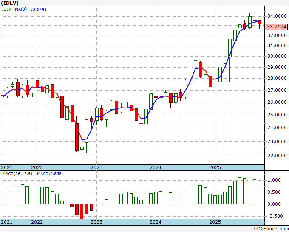Click the 24.0000 price axis label
289x232 pixels.
(277, 128)
